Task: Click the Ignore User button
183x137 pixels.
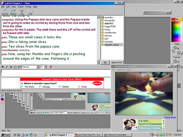Action: (117, 63)
